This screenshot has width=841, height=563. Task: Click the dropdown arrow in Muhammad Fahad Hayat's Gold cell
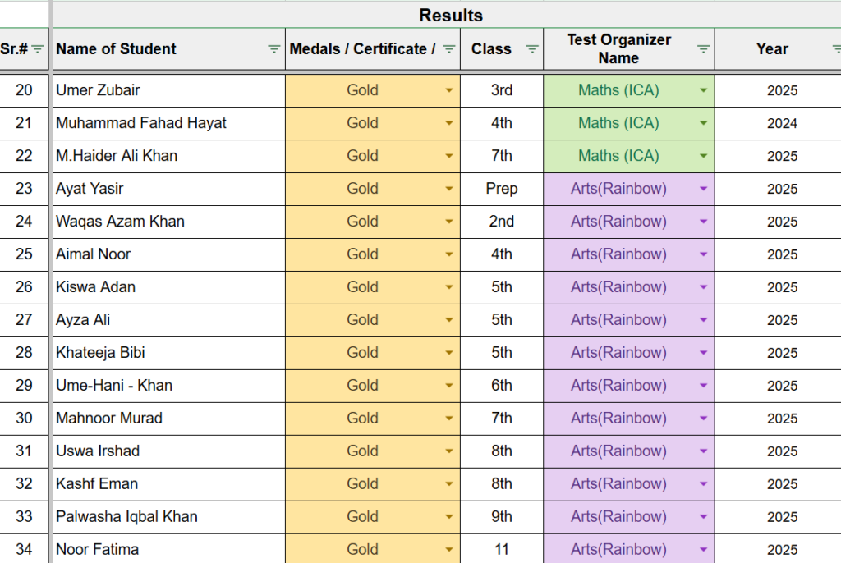[x=448, y=123]
